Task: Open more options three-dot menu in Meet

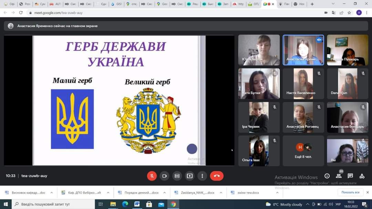Action: (202, 176)
